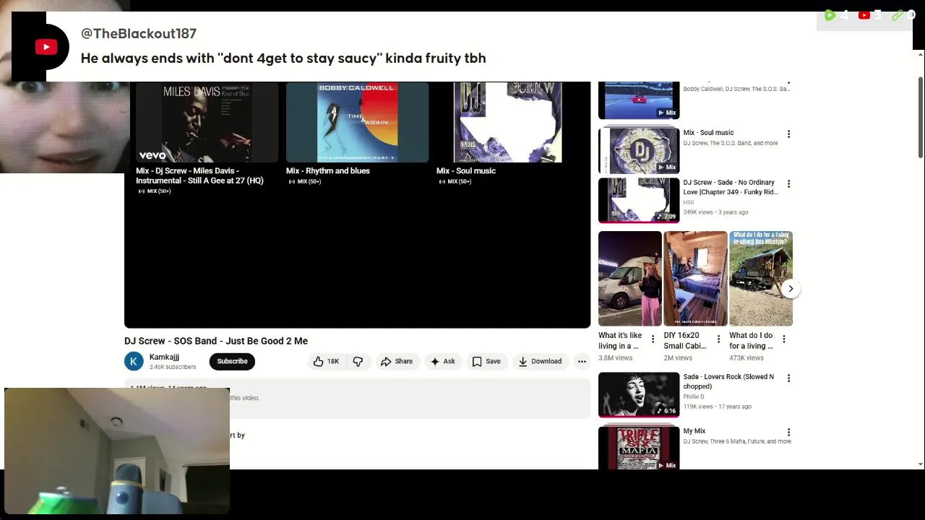Image resolution: width=925 pixels, height=520 pixels.
Task: Click the thumbs-down dislike icon
Action: coord(358,361)
